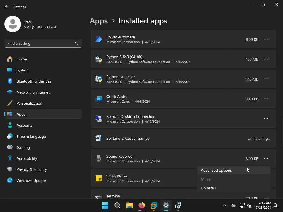Open the Windows Start menu
The height and width of the screenshot is (212, 283).
(x=105, y=205)
